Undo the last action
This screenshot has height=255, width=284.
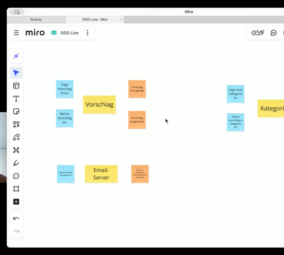pyautogui.click(x=16, y=218)
